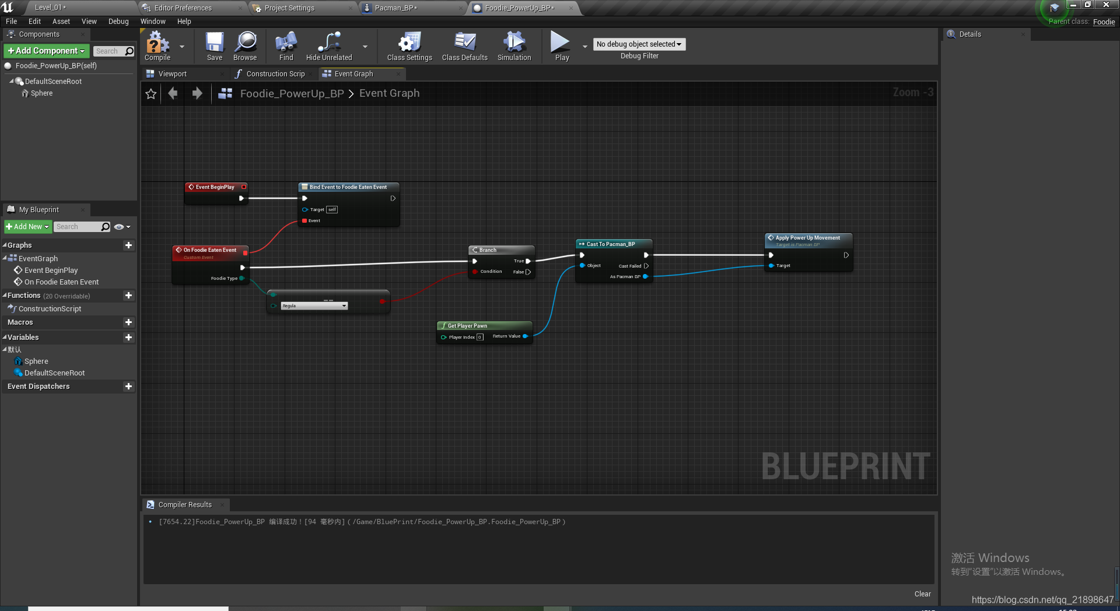Click the Cast Failed execution pin

646,266
